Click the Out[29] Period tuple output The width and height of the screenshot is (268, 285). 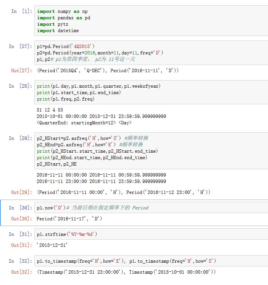coord(123,192)
